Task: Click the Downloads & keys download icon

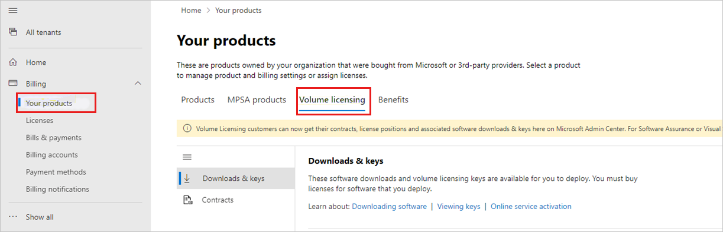Action: point(187,178)
